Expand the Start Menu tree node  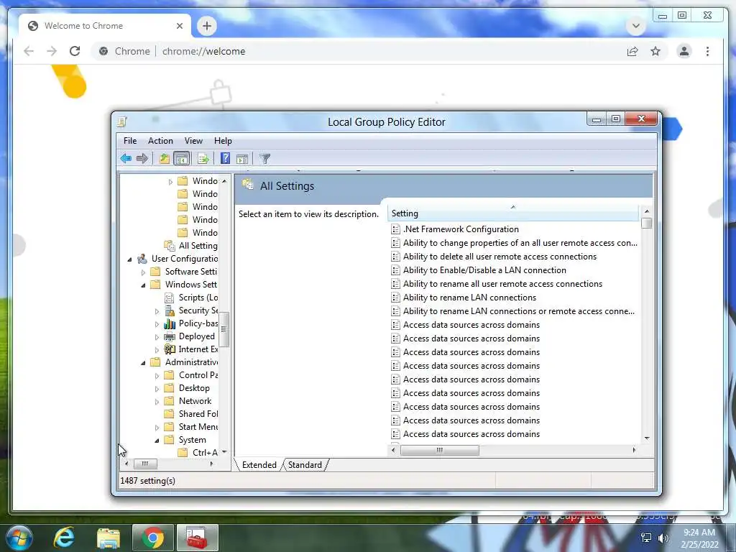pos(157,428)
